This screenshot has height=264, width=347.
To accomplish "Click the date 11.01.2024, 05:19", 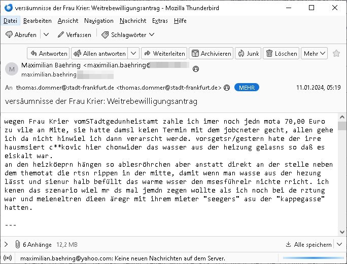I will 319,88.
